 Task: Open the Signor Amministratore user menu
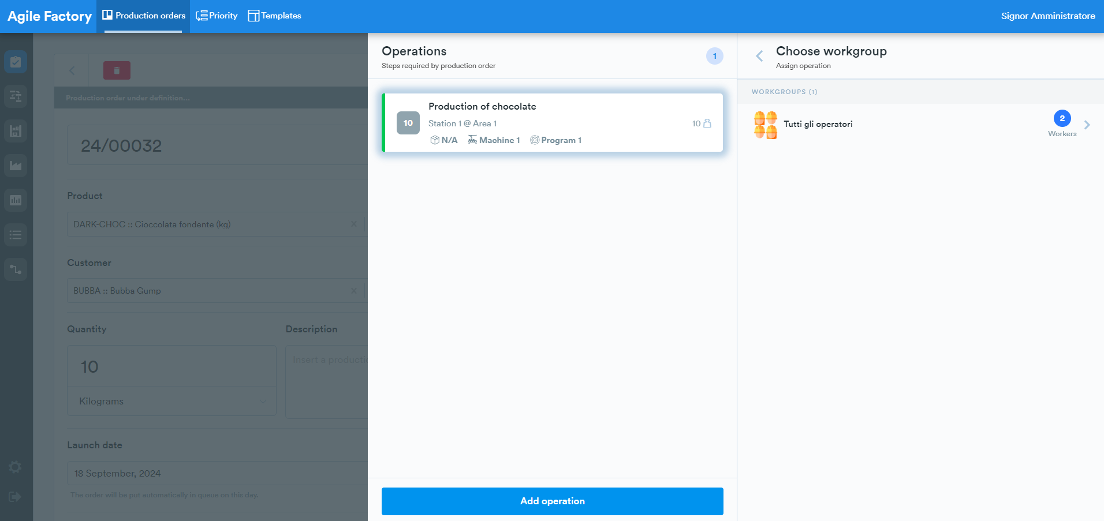coord(1048,16)
